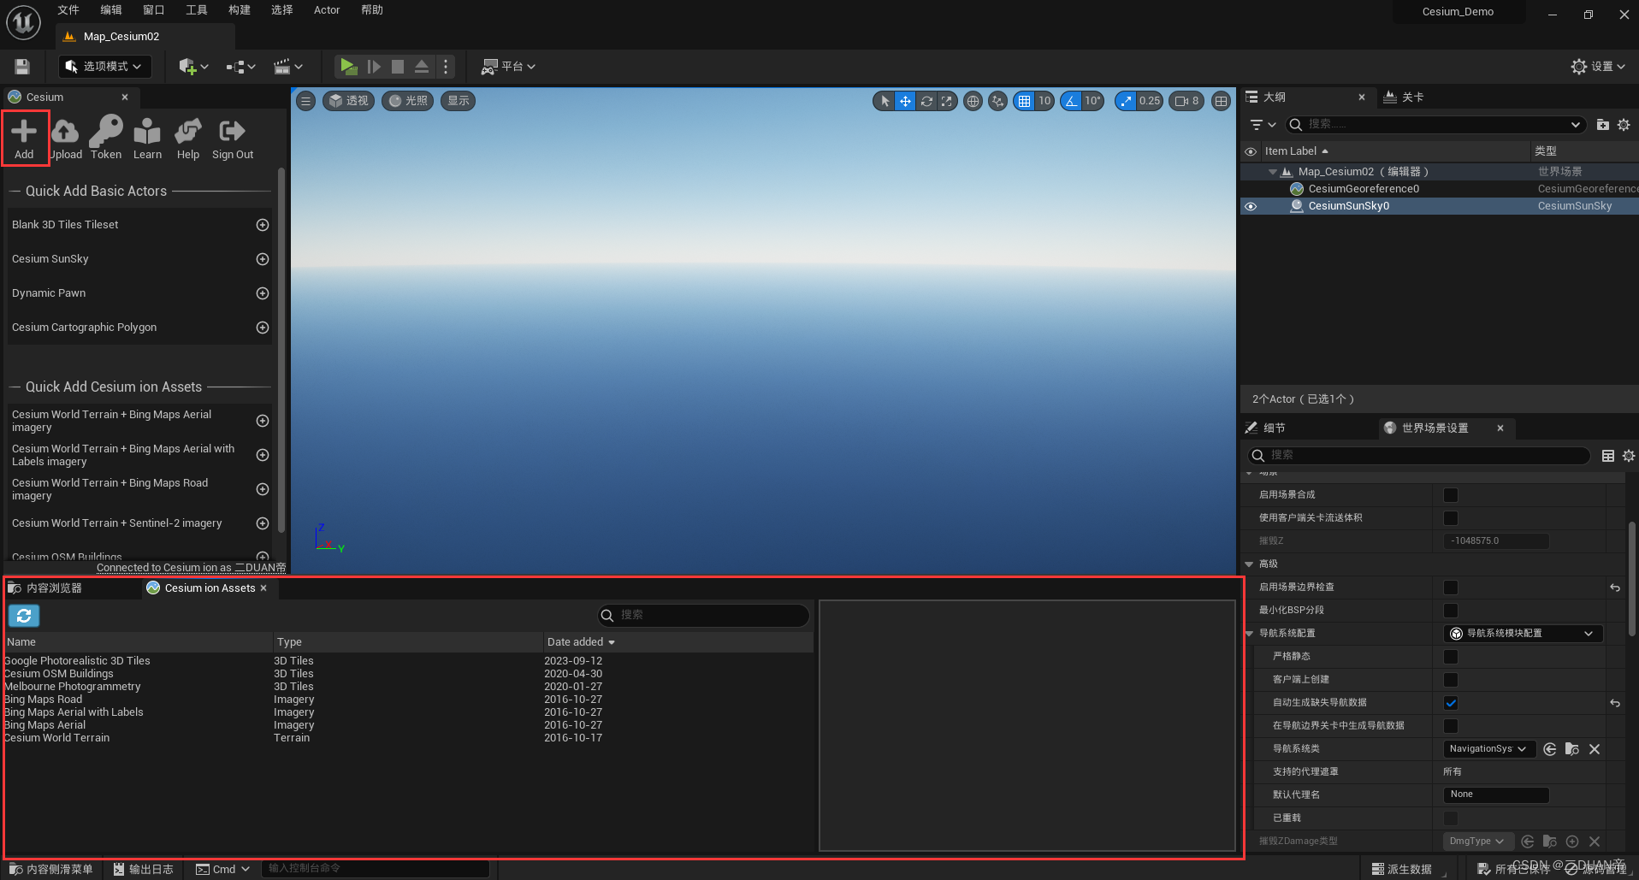Click the 透视 perspective view button
This screenshot has width=1639, height=880.
pos(348,101)
